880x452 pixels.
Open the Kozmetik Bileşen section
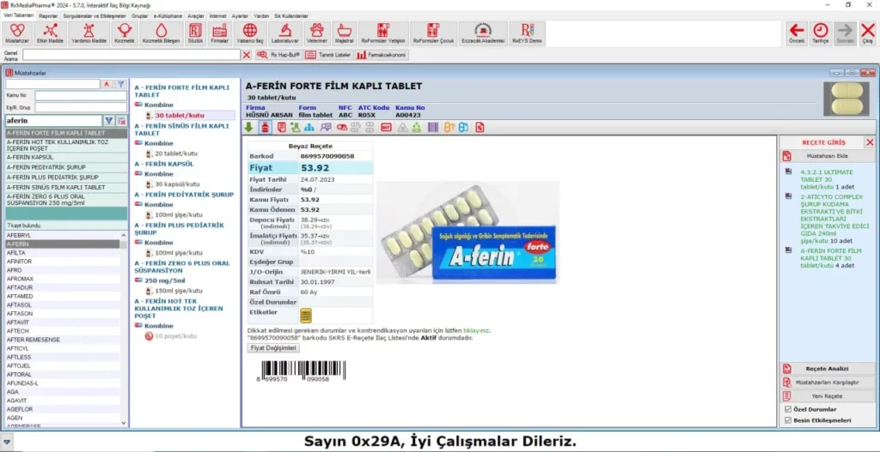(161, 33)
